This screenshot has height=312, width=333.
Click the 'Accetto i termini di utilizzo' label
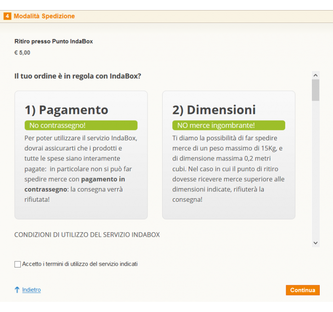[80, 264]
